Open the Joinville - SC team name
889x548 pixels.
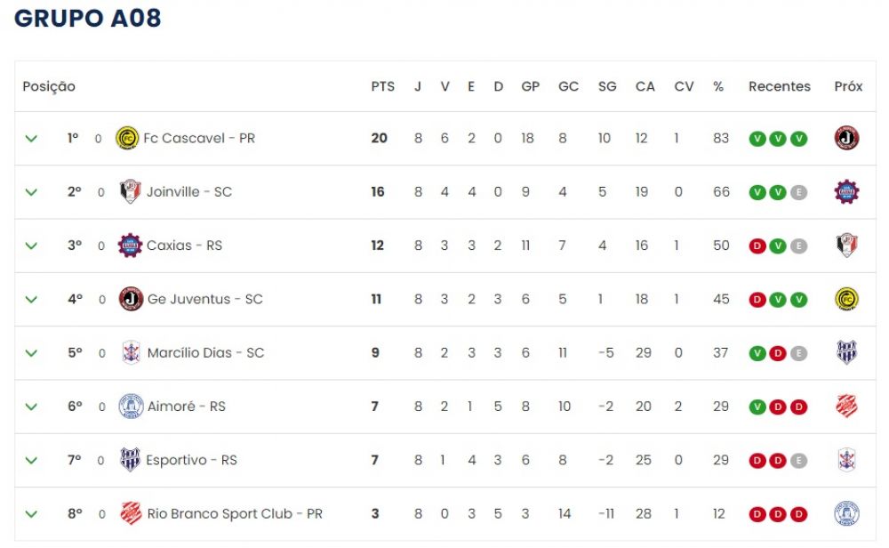click(x=189, y=192)
